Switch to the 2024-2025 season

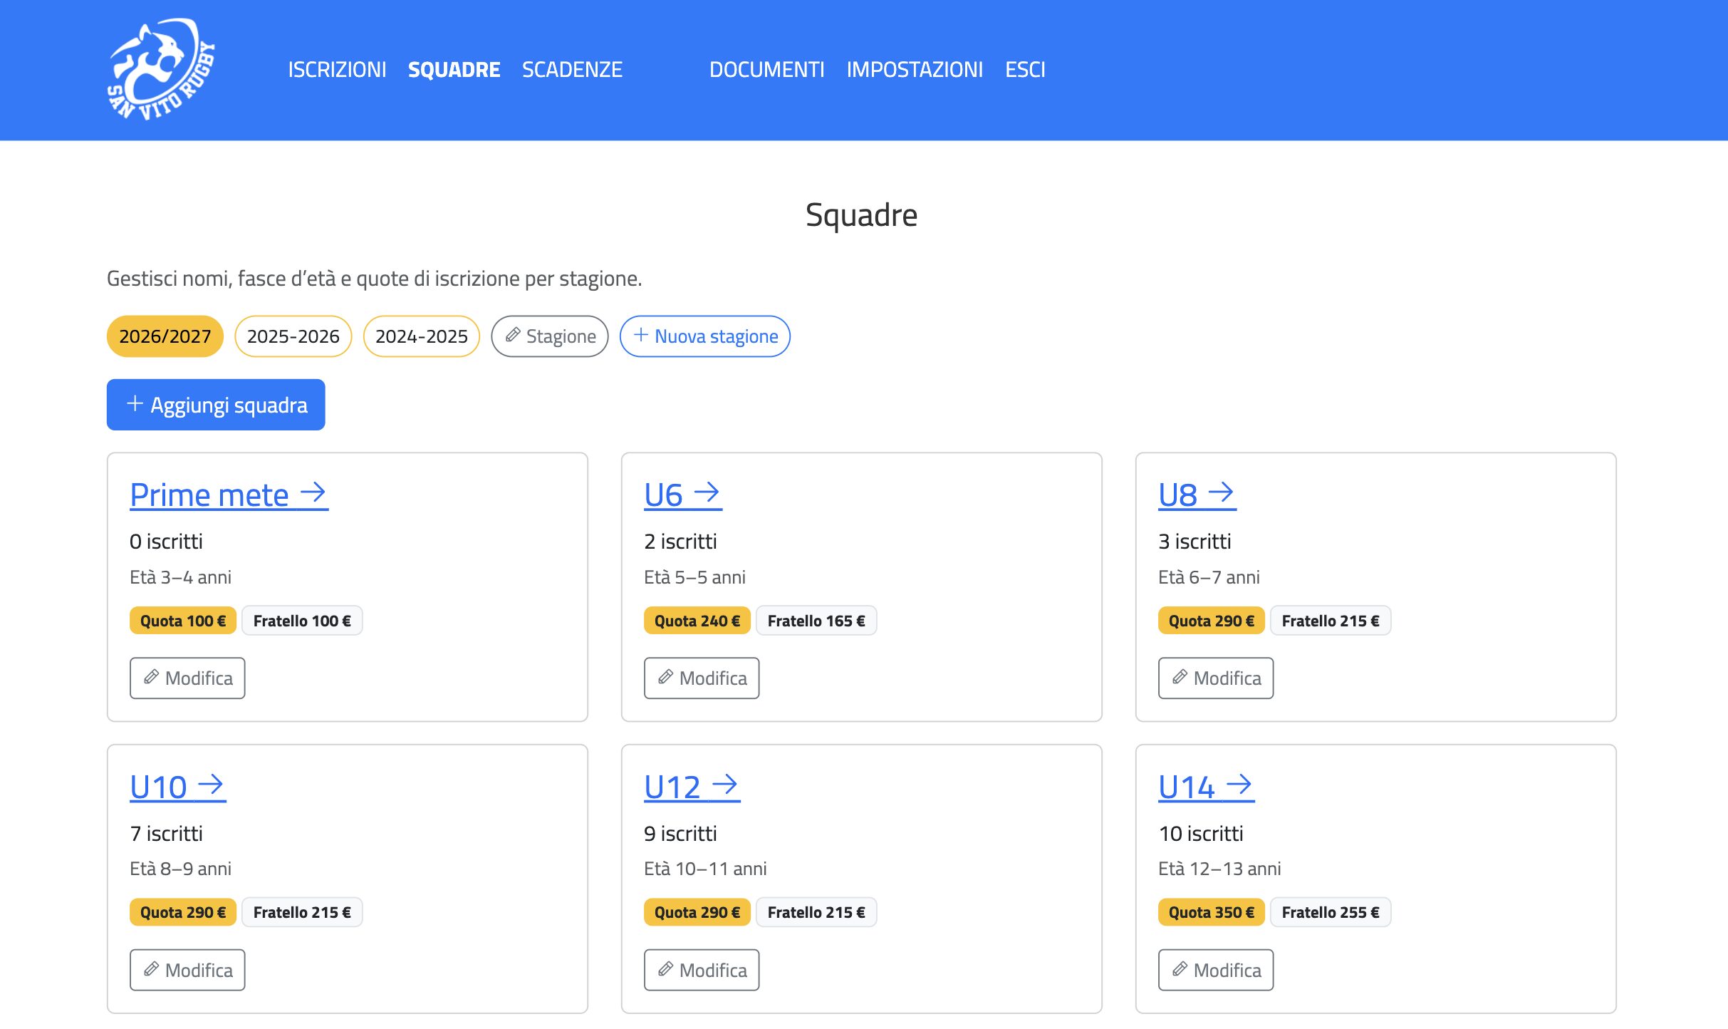click(422, 336)
